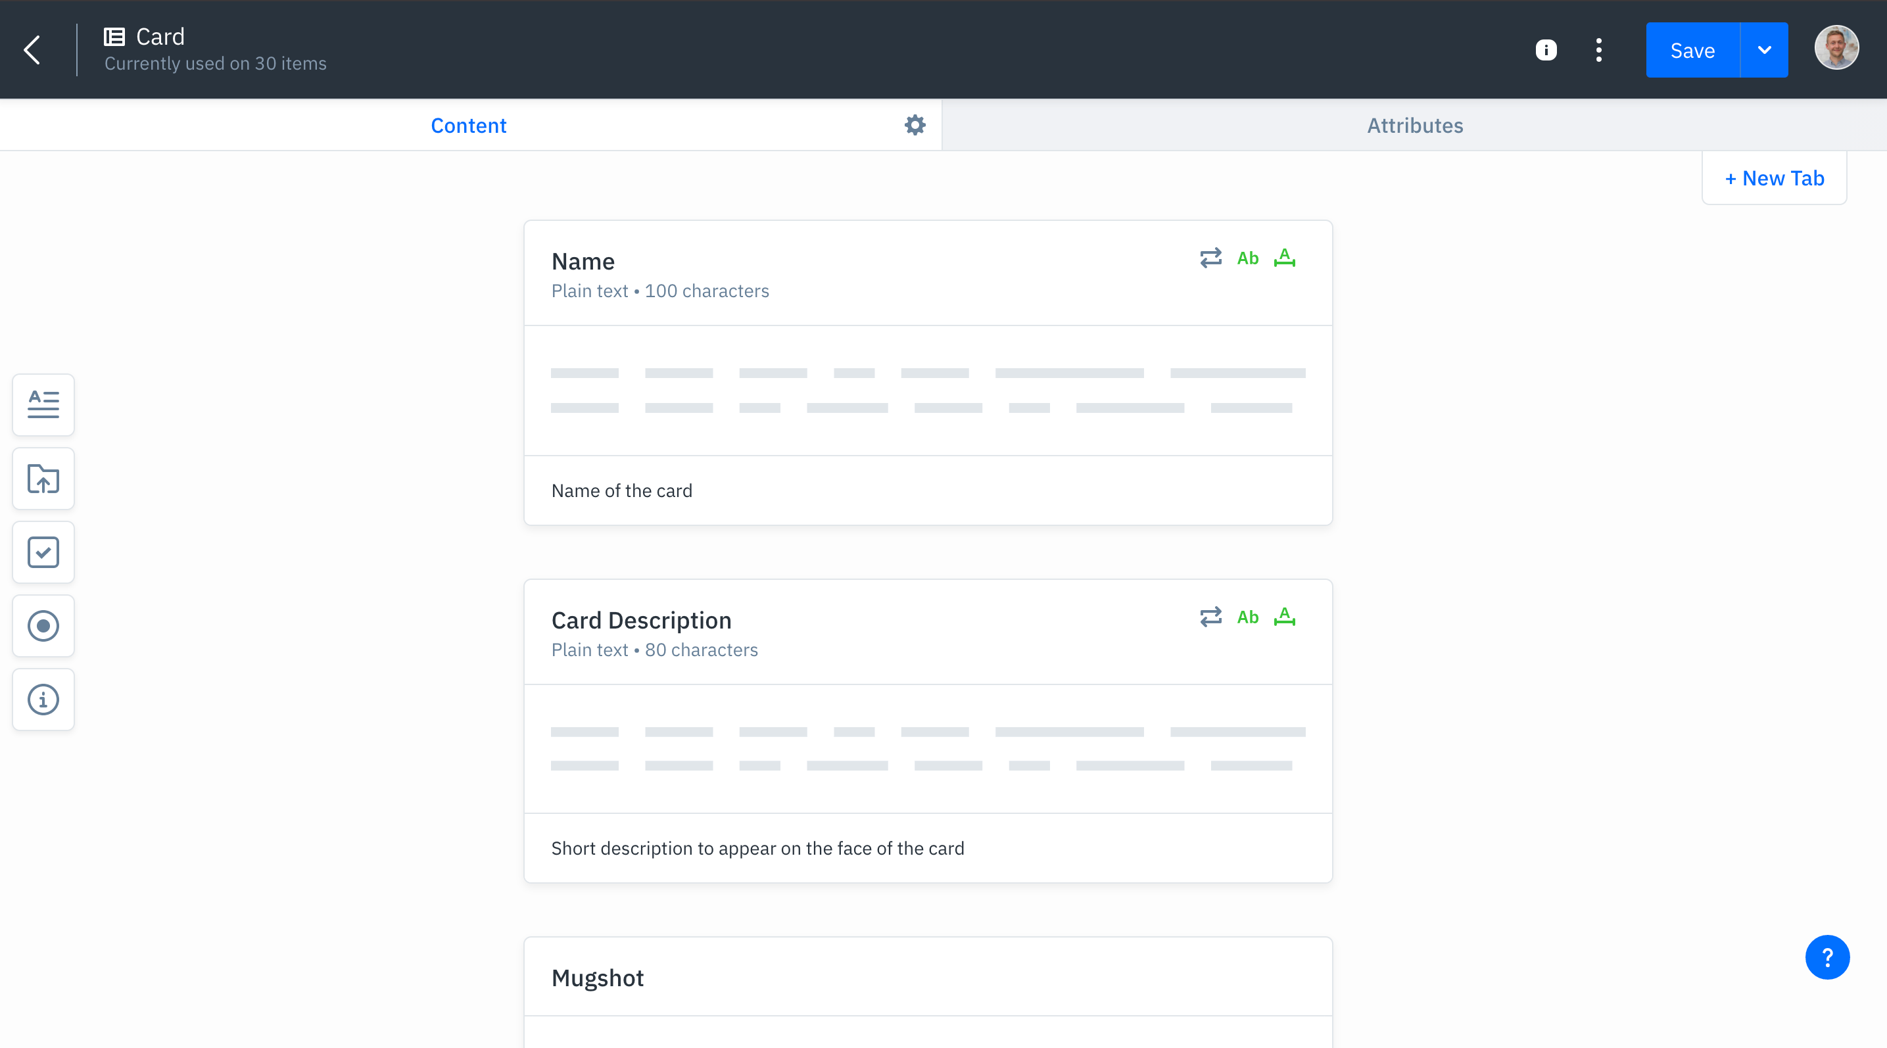Open the three-dot more options menu
The width and height of the screenshot is (1887, 1048).
(x=1598, y=50)
